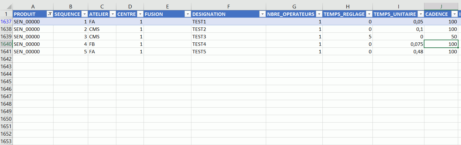
Task: Select row header 1641
Action: click(6, 51)
